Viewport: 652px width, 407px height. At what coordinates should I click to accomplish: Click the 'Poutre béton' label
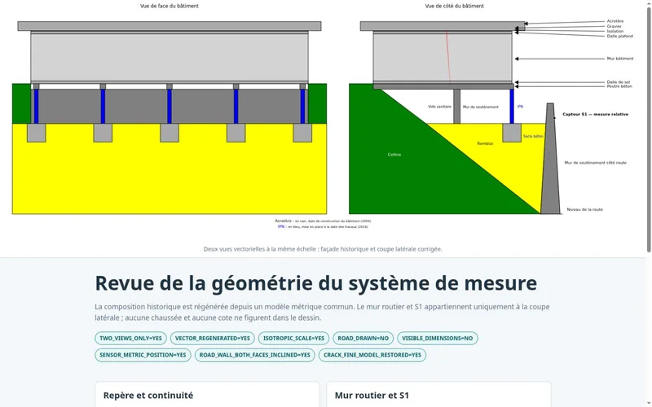619,86
